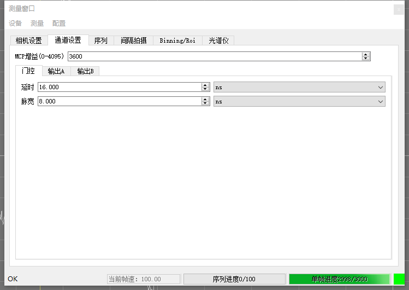Decrease MCP增益 with the down arrow
The image size is (409, 290).
366,59
